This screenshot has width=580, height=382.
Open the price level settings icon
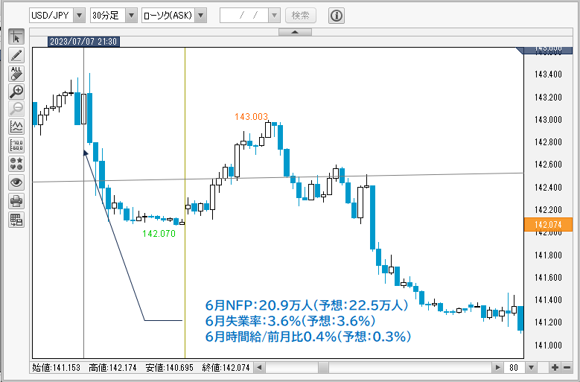click(16, 146)
